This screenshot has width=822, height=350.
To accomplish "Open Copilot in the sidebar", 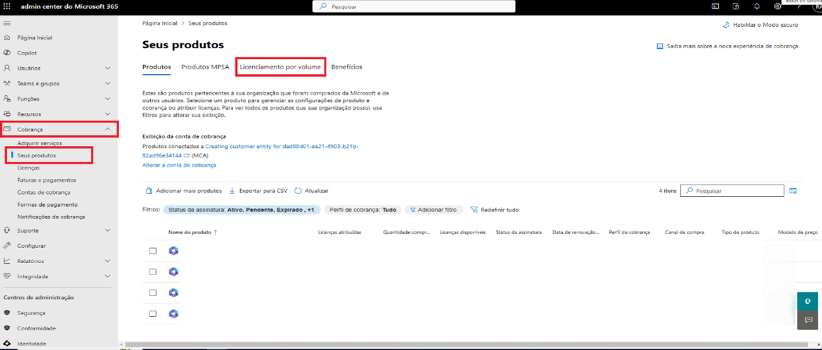I will coord(27,53).
